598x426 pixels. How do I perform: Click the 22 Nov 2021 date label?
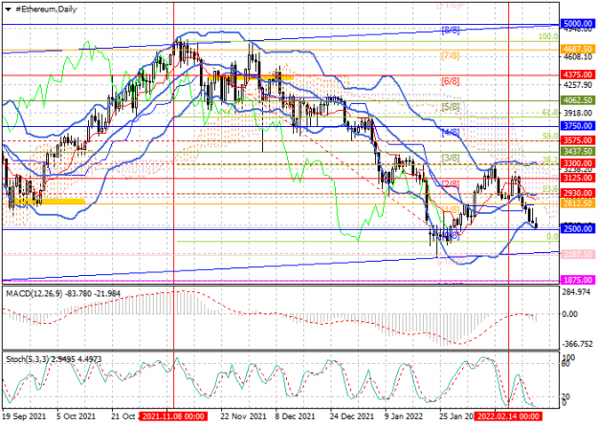pyautogui.click(x=243, y=416)
